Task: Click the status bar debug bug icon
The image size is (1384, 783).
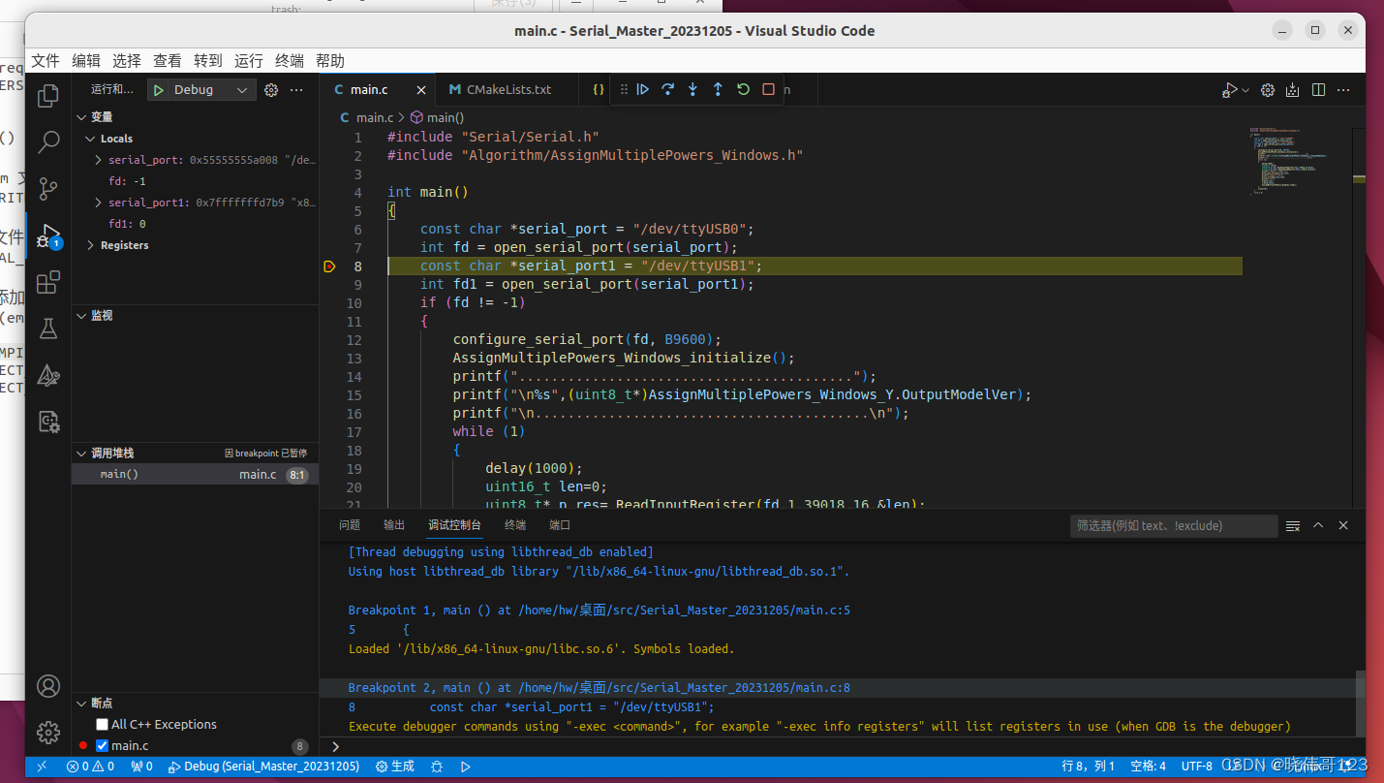Action: click(437, 766)
